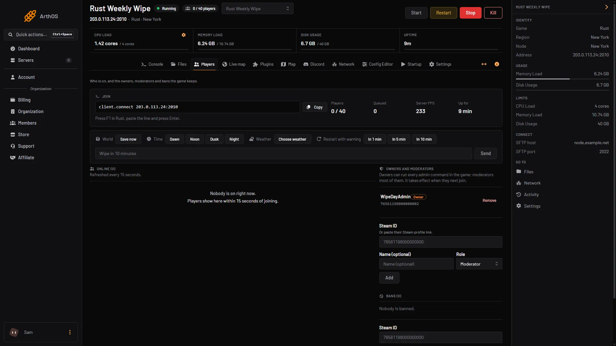Click the Wipe in 10 minutes message field
The image size is (616, 346).
283,153
